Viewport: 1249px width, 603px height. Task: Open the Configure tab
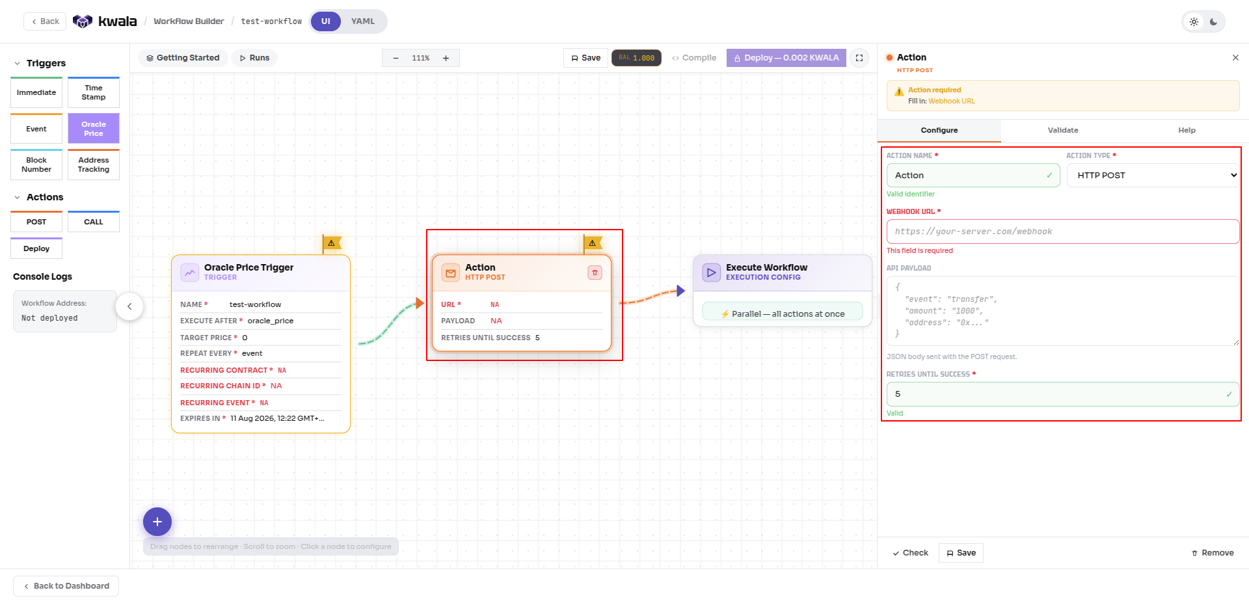tap(939, 130)
